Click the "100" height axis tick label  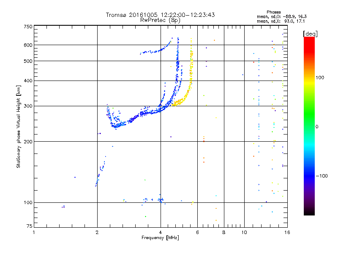point(28,202)
